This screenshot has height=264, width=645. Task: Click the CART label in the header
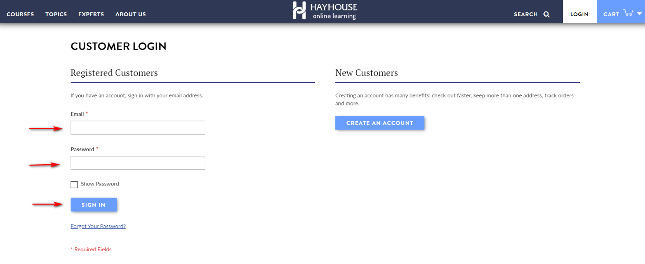click(611, 14)
